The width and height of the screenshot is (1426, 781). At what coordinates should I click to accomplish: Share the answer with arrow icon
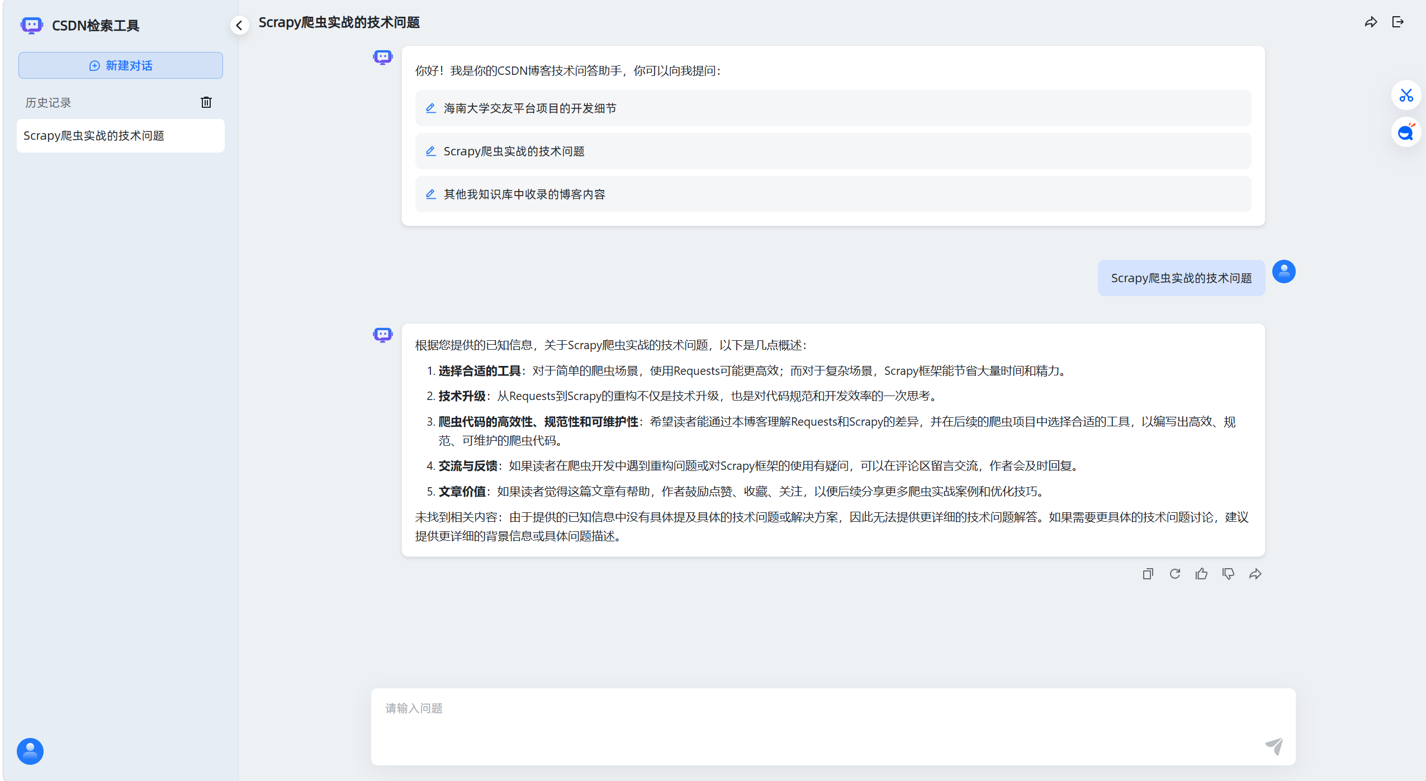click(x=1255, y=574)
